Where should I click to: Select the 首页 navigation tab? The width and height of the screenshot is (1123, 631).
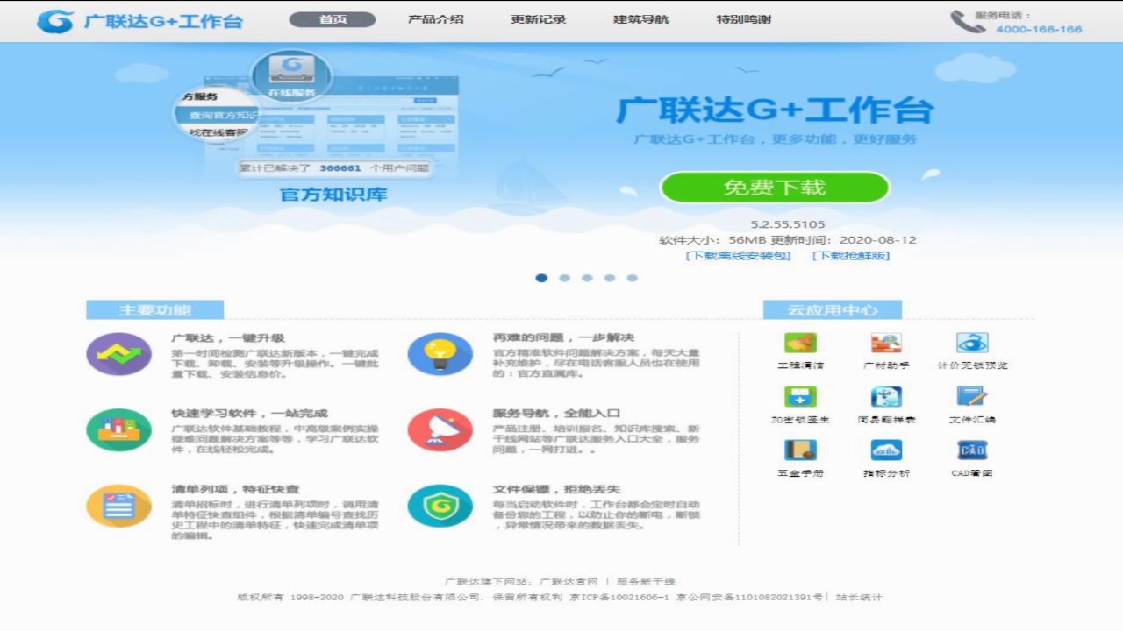[x=333, y=19]
